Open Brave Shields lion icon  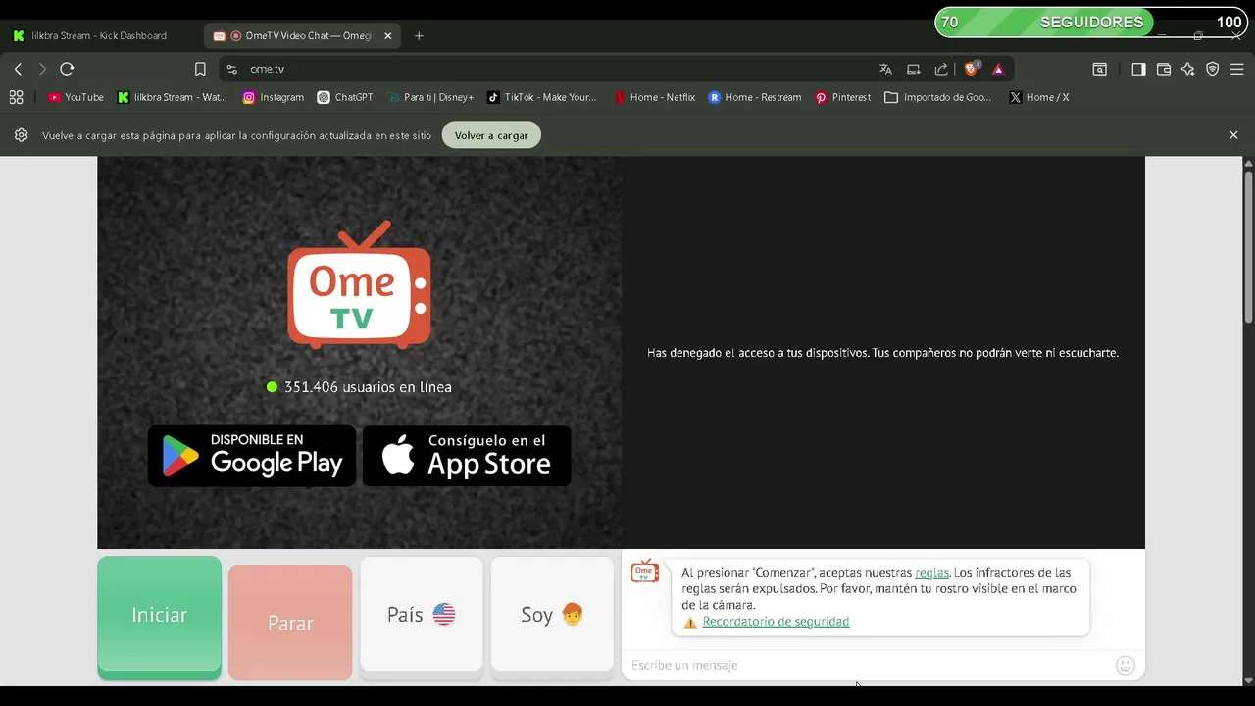pyautogui.click(x=972, y=69)
